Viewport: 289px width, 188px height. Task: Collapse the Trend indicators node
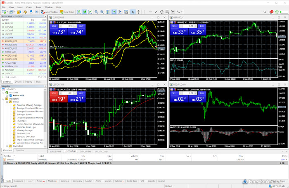click(x=7, y=102)
